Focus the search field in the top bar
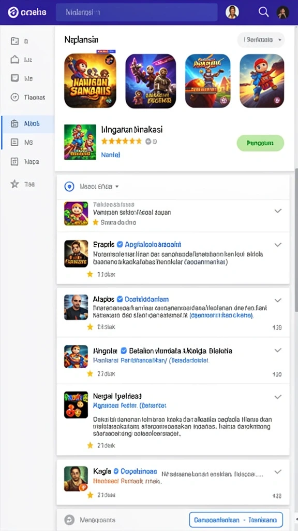Image resolution: width=298 pixels, height=531 pixels. 137,12
